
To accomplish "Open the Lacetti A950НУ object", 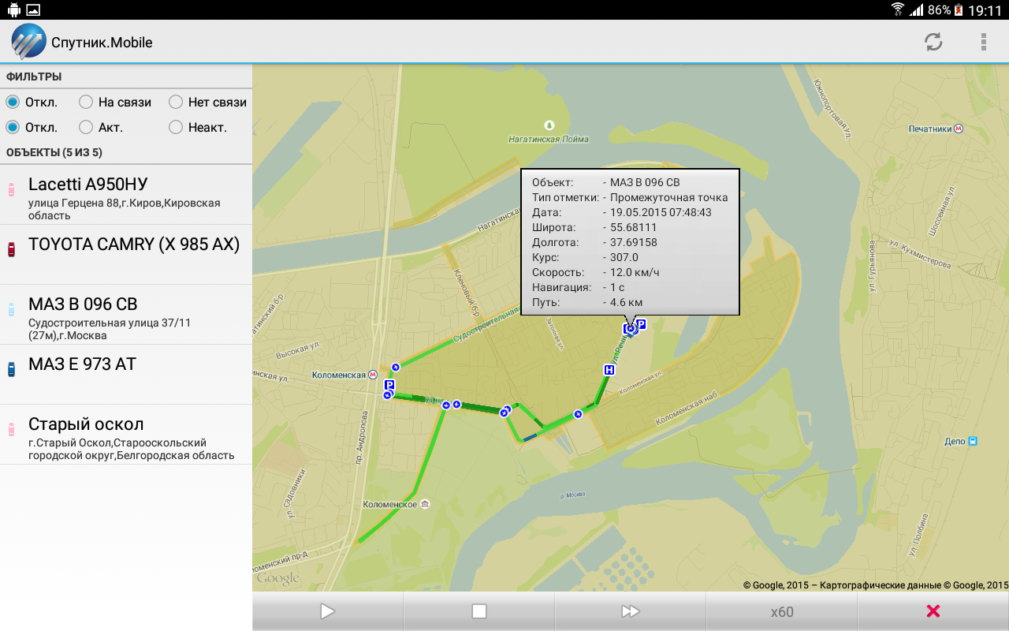I will (126, 195).
